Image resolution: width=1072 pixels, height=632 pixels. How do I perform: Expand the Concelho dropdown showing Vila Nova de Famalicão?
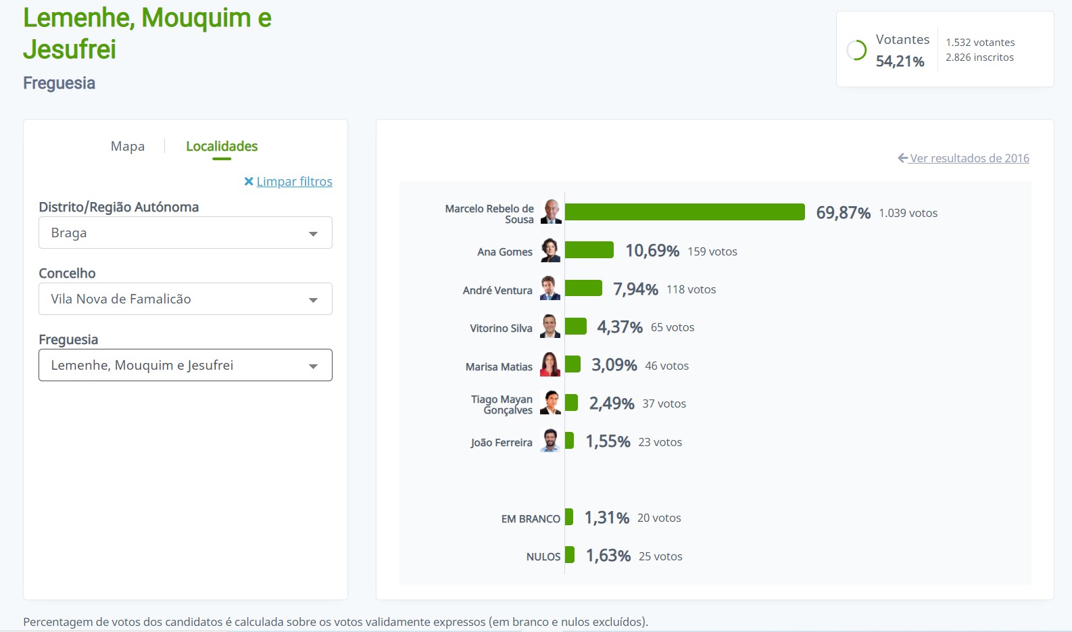coord(185,299)
